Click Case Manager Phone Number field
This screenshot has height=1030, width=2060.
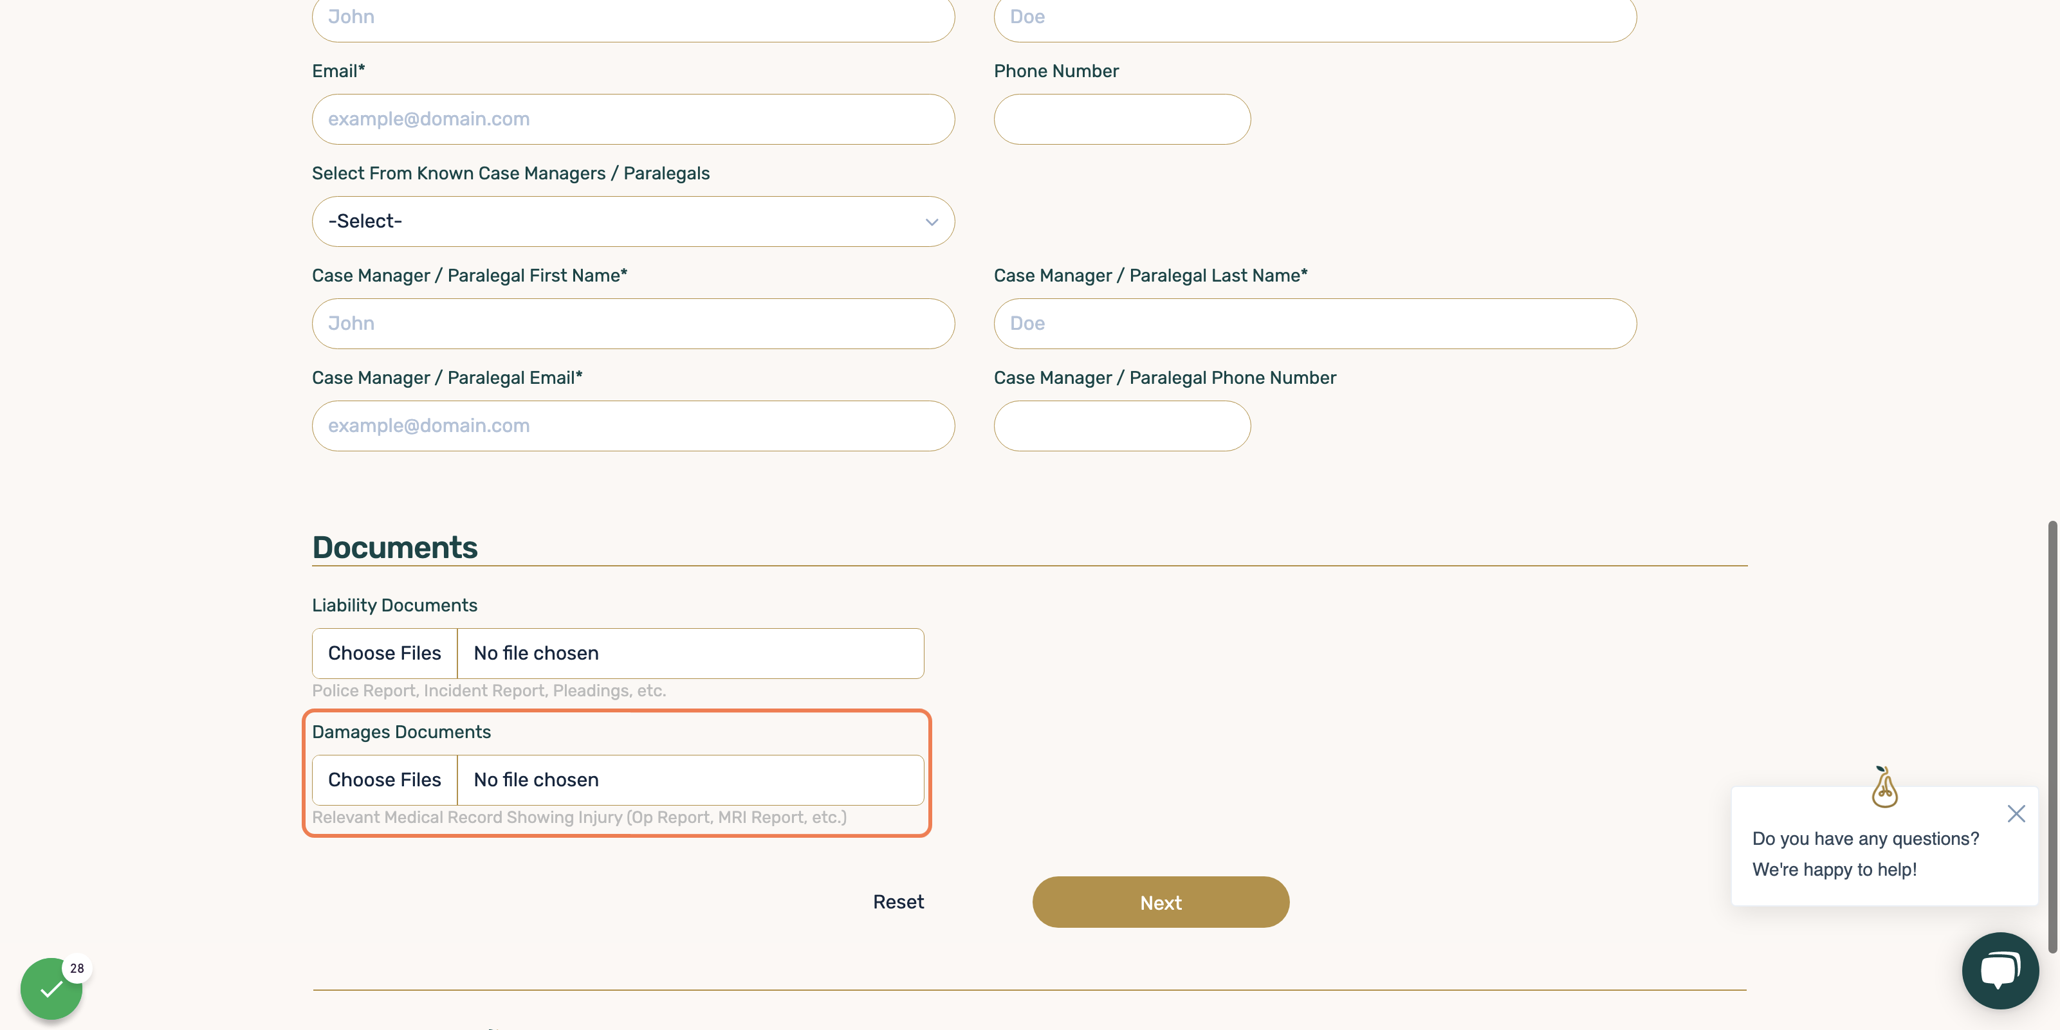tap(1122, 426)
